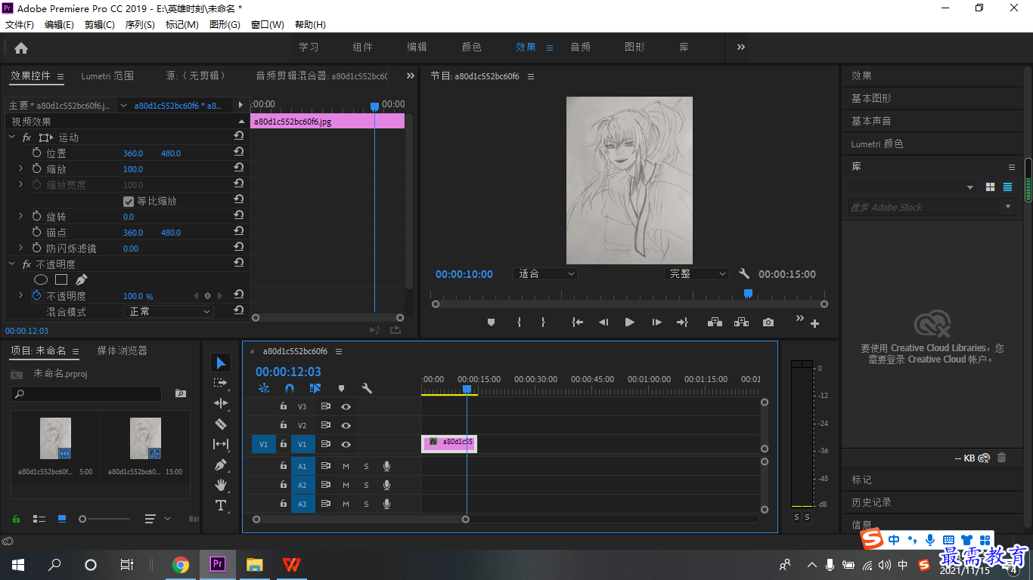Toggle V3 track output eye
The image size is (1033, 580).
tap(346, 406)
